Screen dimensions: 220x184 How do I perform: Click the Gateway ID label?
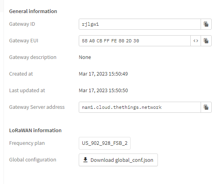tap(22, 24)
